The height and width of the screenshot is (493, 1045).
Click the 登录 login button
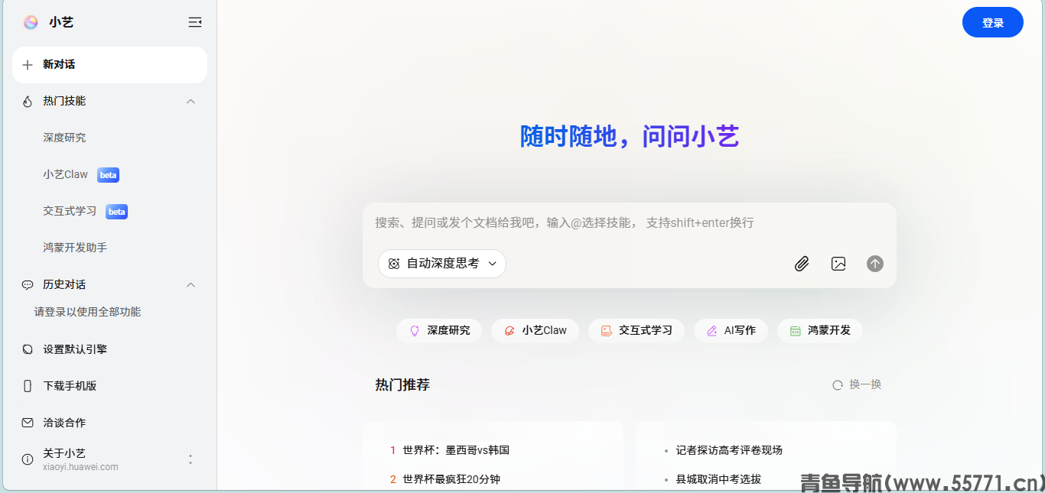click(x=993, y=22)
